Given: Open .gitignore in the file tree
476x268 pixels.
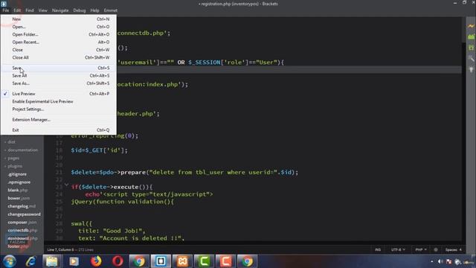Looking at the screenshot, I should 17,174.
